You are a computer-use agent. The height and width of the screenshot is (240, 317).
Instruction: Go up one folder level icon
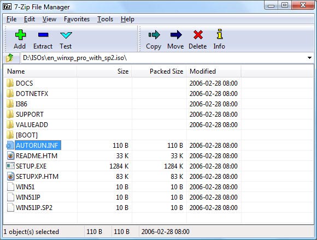(9, 58)
